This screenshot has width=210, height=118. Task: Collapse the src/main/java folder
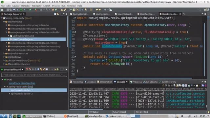[4, 22]
